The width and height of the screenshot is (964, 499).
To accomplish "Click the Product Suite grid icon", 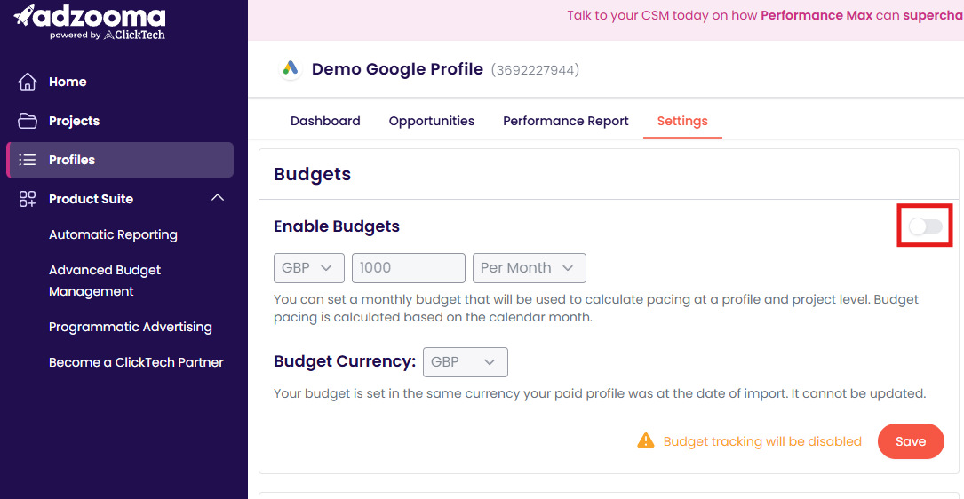I will [27, 199].
